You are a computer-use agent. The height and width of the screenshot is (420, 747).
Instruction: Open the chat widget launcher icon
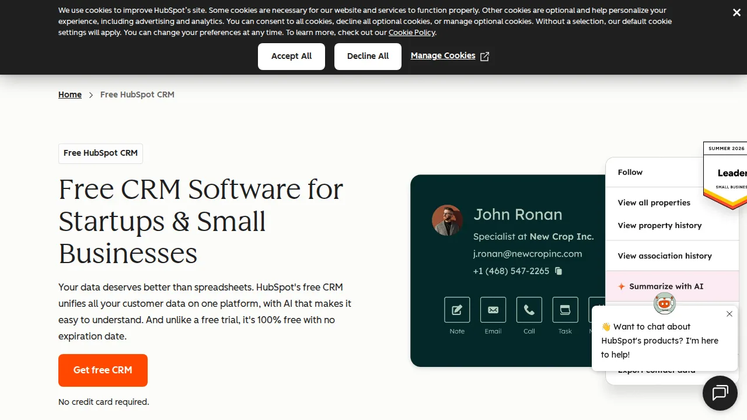(x=720, y=393)
